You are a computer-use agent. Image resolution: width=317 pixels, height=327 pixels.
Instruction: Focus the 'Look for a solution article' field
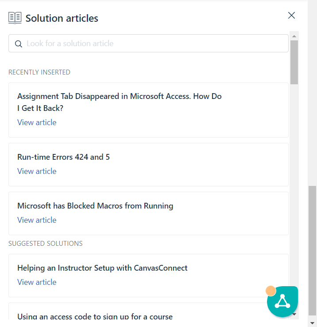148,43
